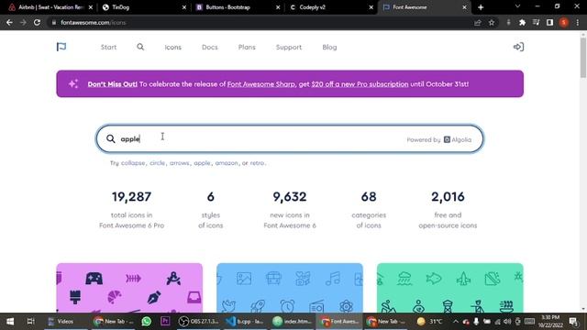Viewport: 587px width, 330px height.
Task: Reload the page with the refresh icon
Action: [37, 22]
